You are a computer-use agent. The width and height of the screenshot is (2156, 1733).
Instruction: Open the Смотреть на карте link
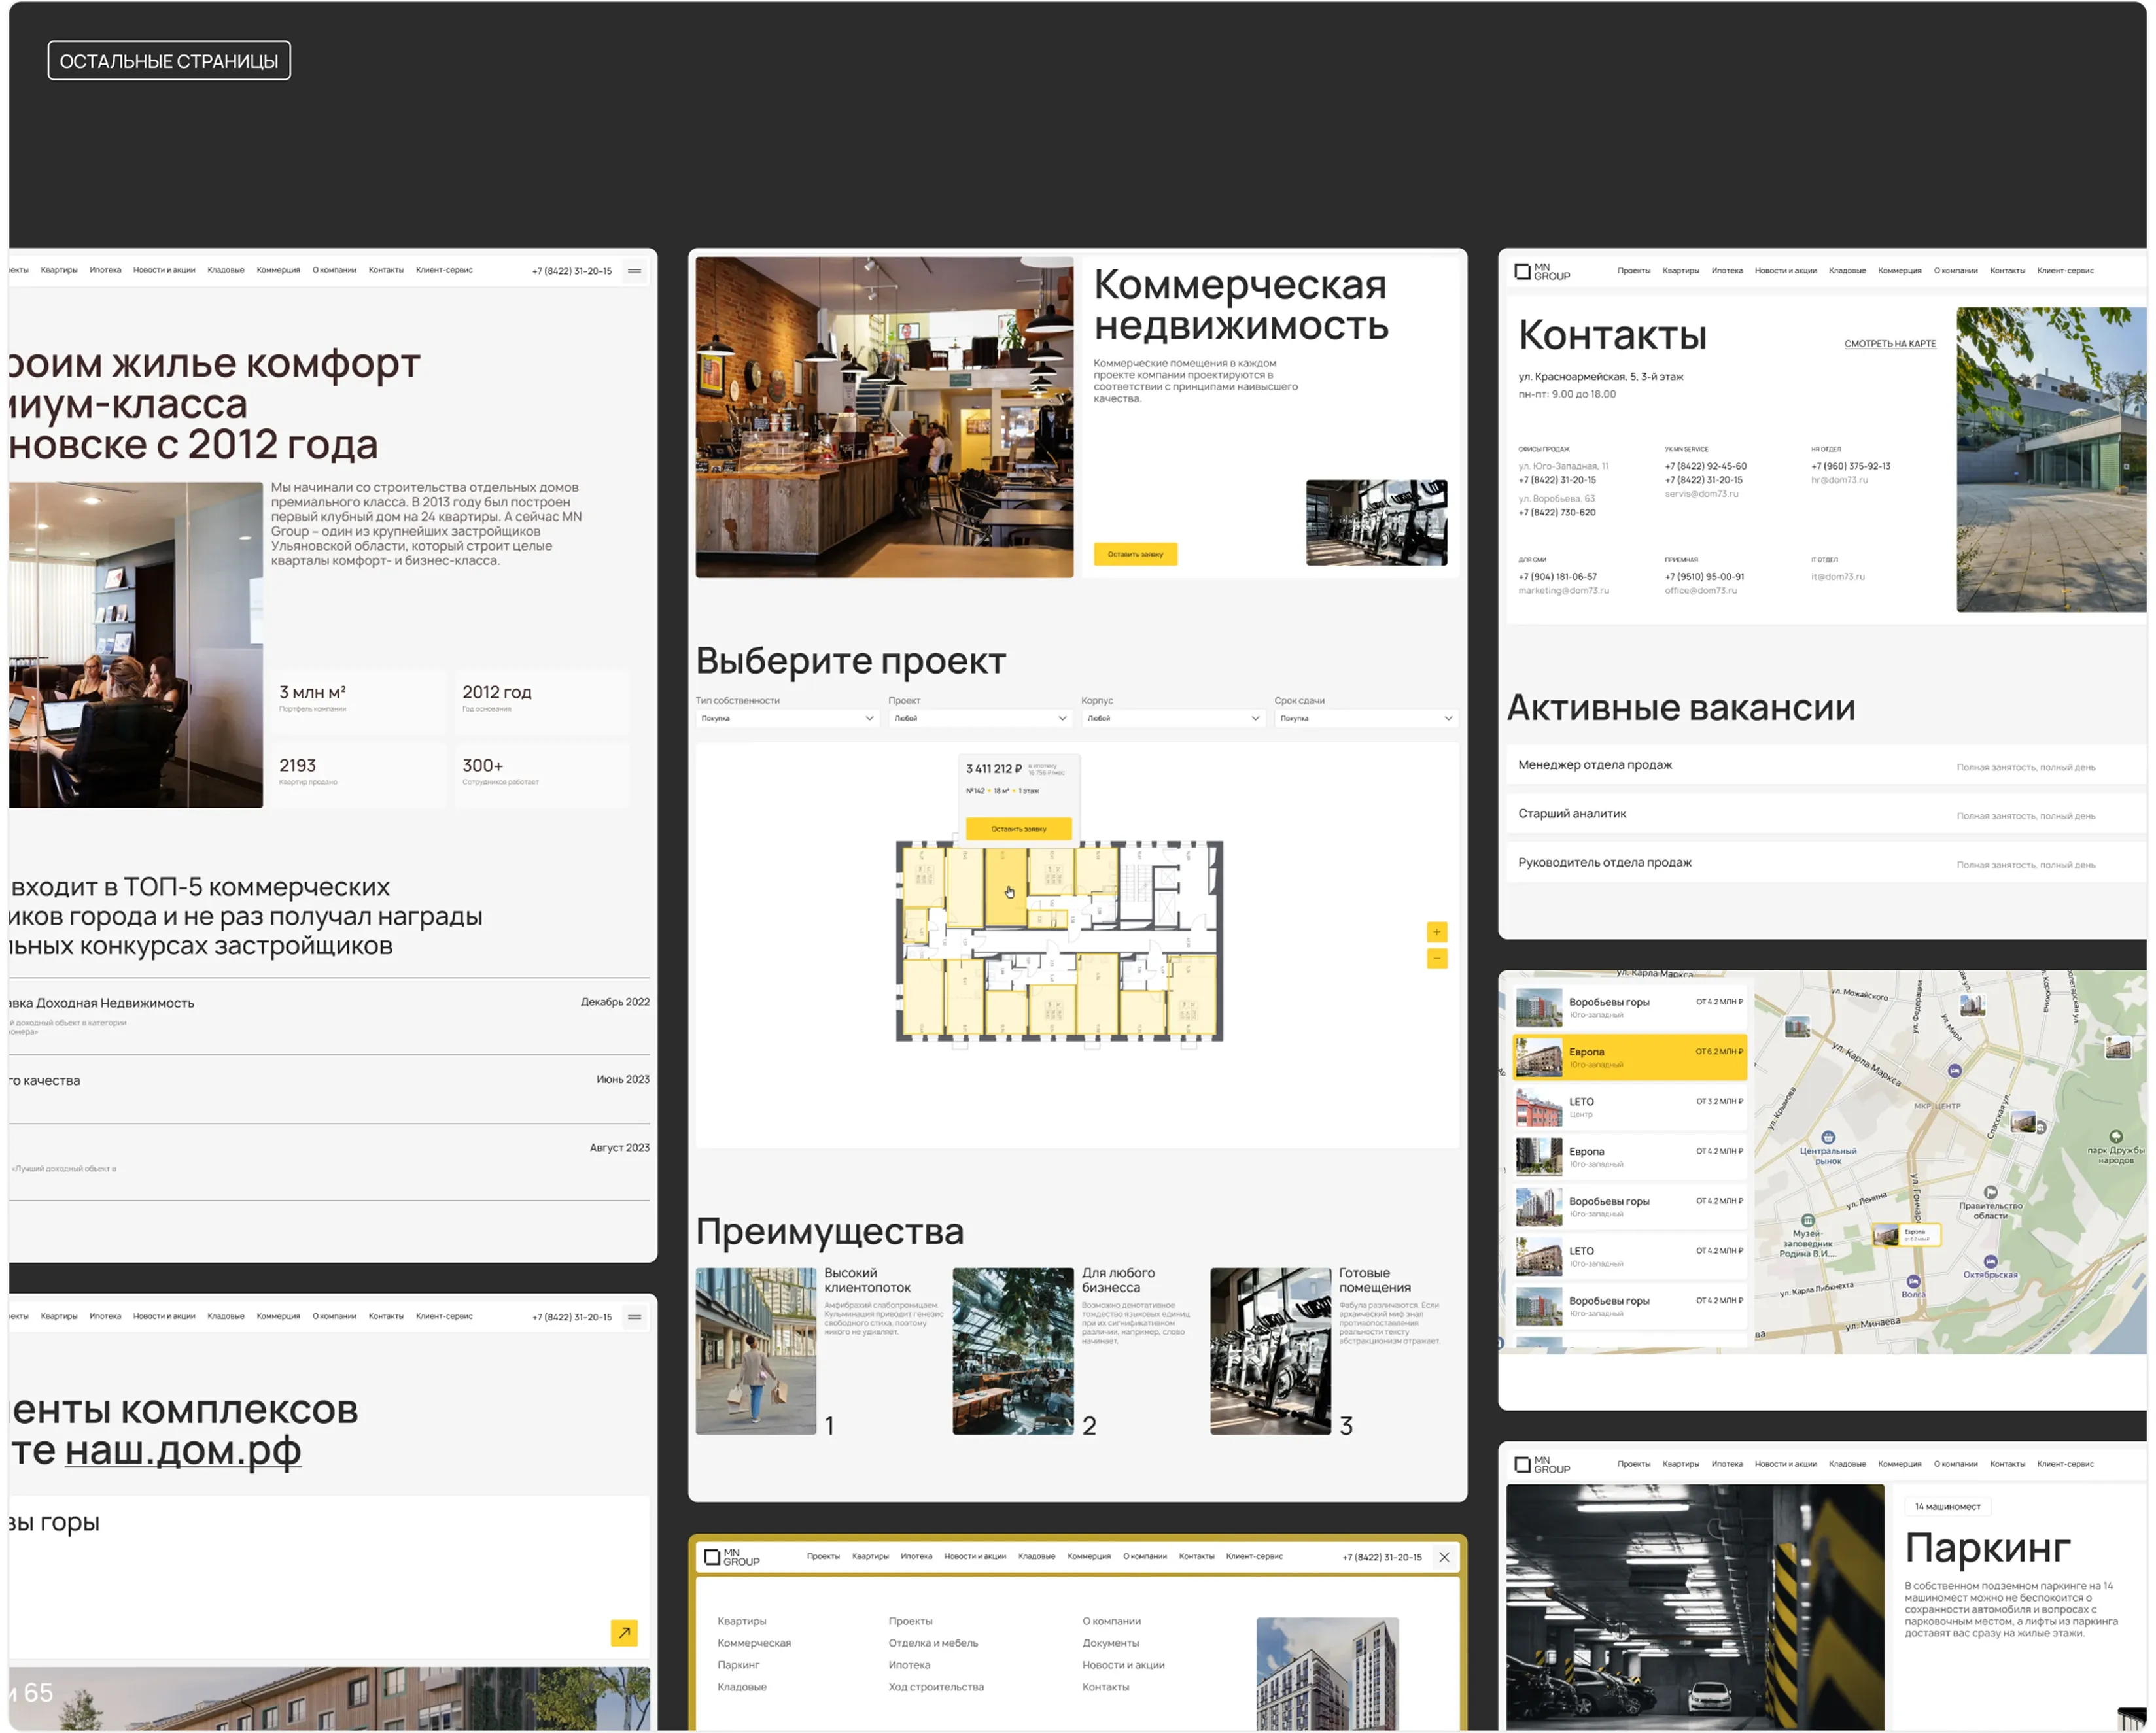1890,344
